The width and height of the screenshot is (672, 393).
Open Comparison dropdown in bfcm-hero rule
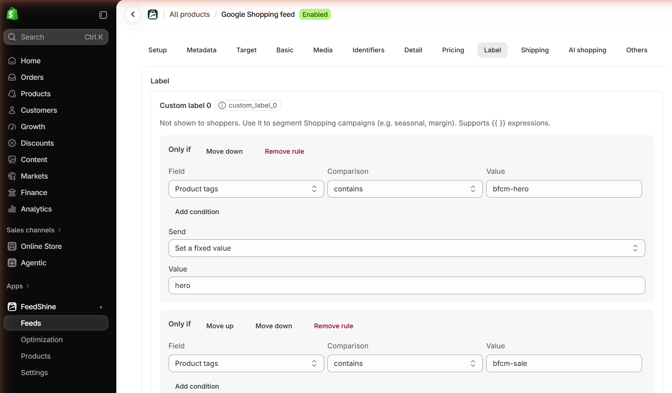tap(405, 189)
